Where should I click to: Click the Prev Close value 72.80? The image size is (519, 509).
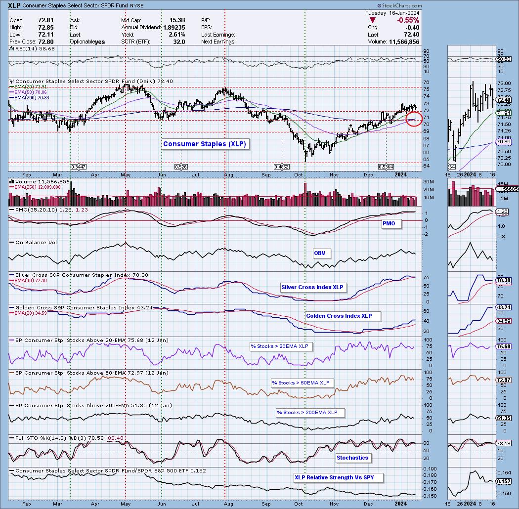pyautogui.click(x=45, y=42)
